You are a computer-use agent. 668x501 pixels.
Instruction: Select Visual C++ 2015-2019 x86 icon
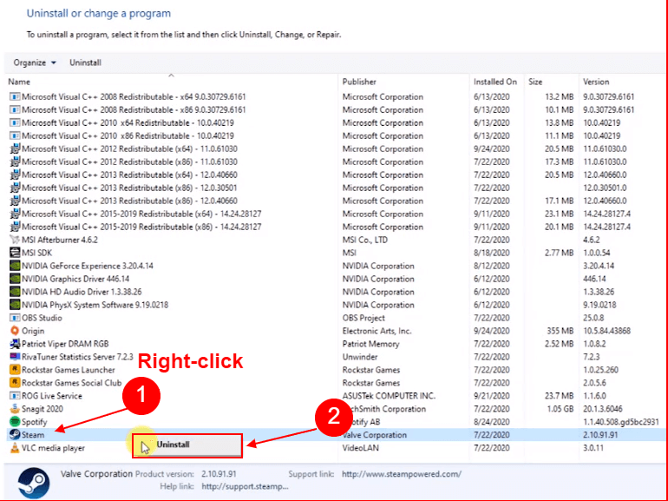pos(15,227)
